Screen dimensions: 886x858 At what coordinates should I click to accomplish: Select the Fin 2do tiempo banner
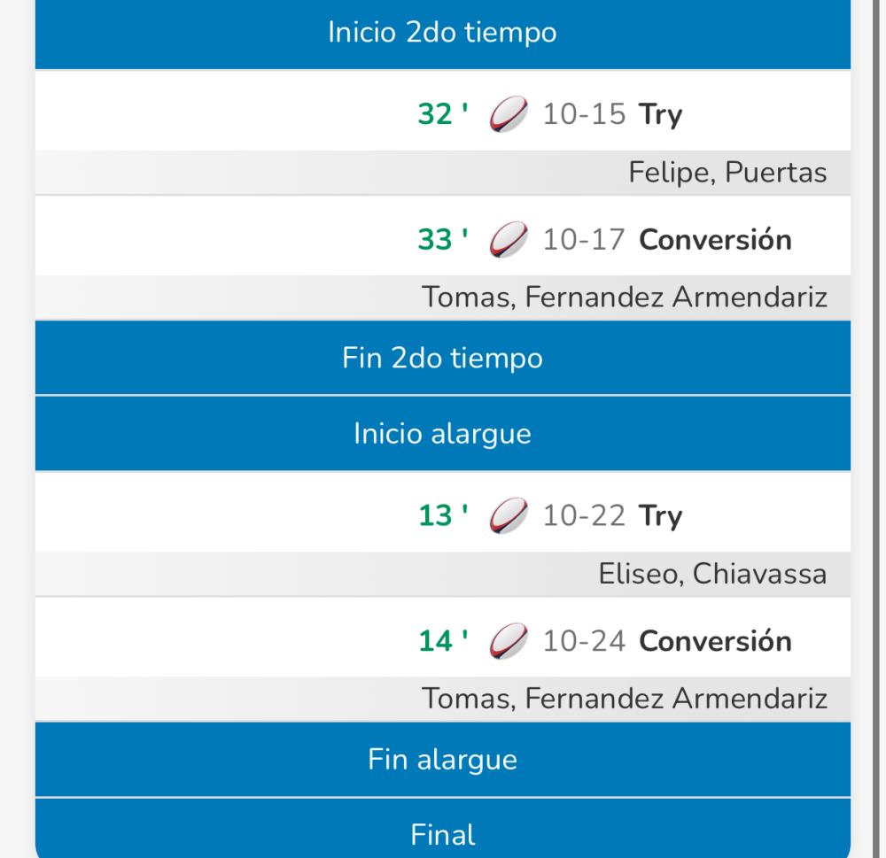click(x=442, y=358)
